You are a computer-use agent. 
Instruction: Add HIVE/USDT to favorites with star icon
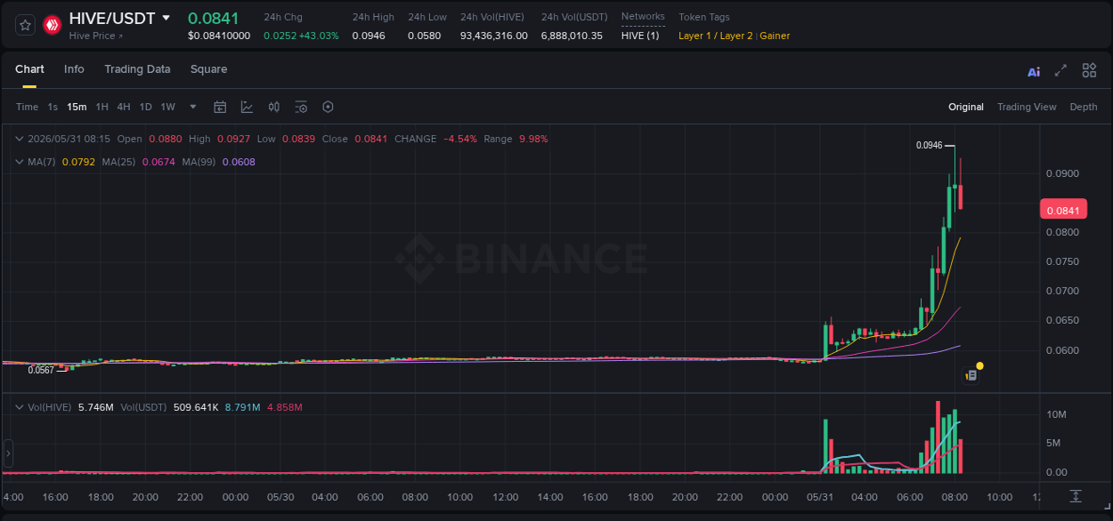[x=26, y=25]
